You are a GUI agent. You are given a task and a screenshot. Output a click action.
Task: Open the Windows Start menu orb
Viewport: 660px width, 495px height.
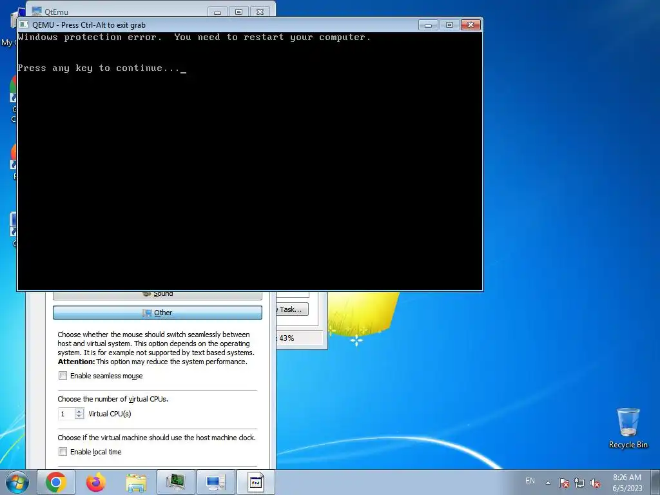point(17,482)
